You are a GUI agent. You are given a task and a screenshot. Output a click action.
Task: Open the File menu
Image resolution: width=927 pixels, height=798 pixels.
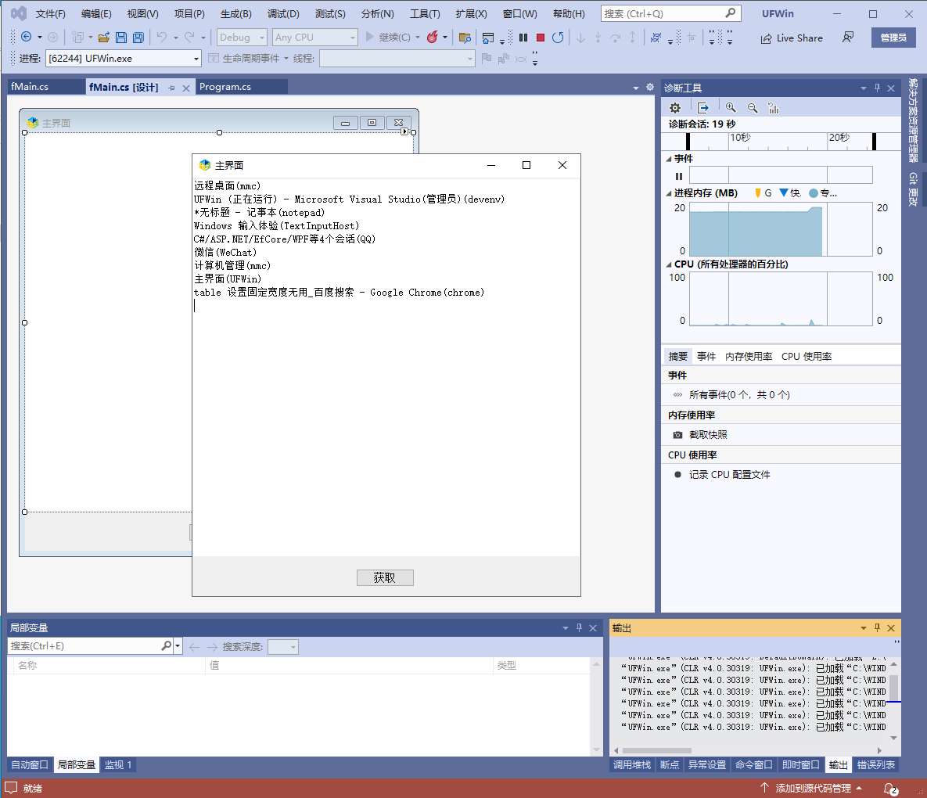(50, 13)
